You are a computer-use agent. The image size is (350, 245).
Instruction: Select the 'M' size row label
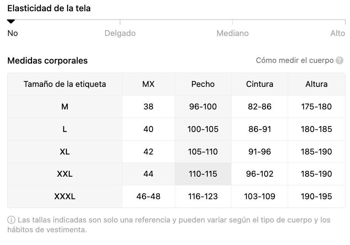(x=65, y=107)
